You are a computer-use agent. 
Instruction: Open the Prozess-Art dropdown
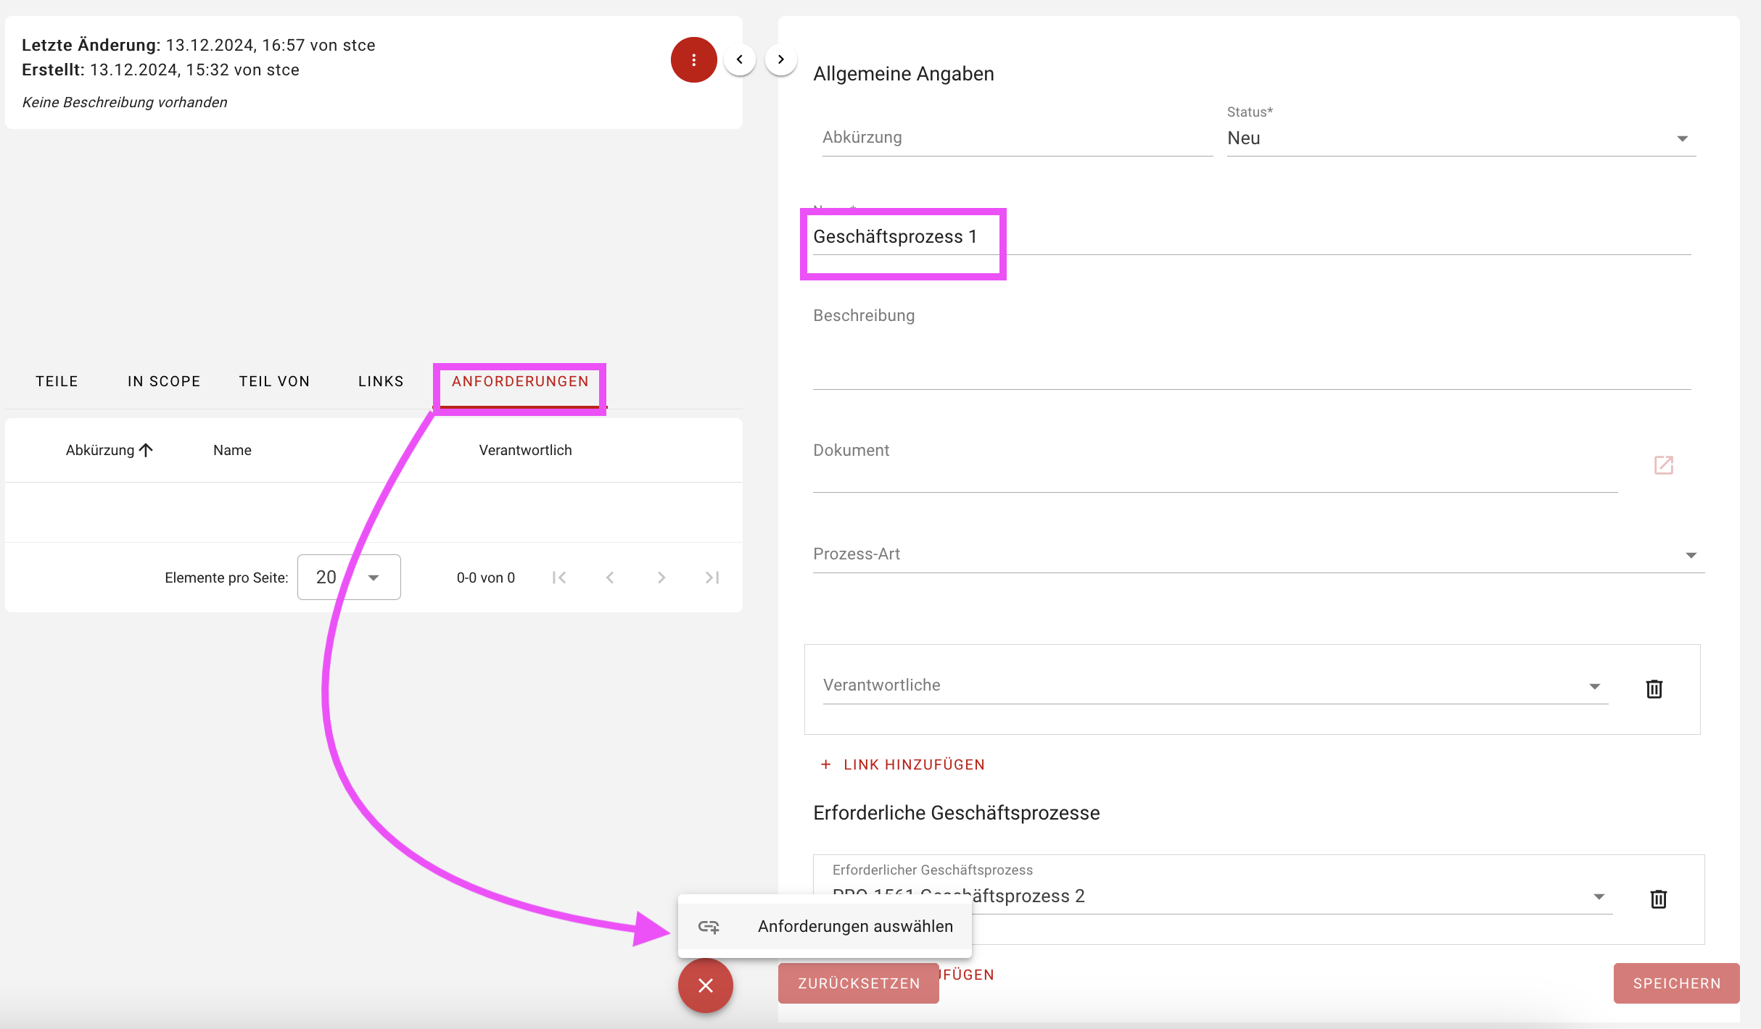(x=1691, y=555)
